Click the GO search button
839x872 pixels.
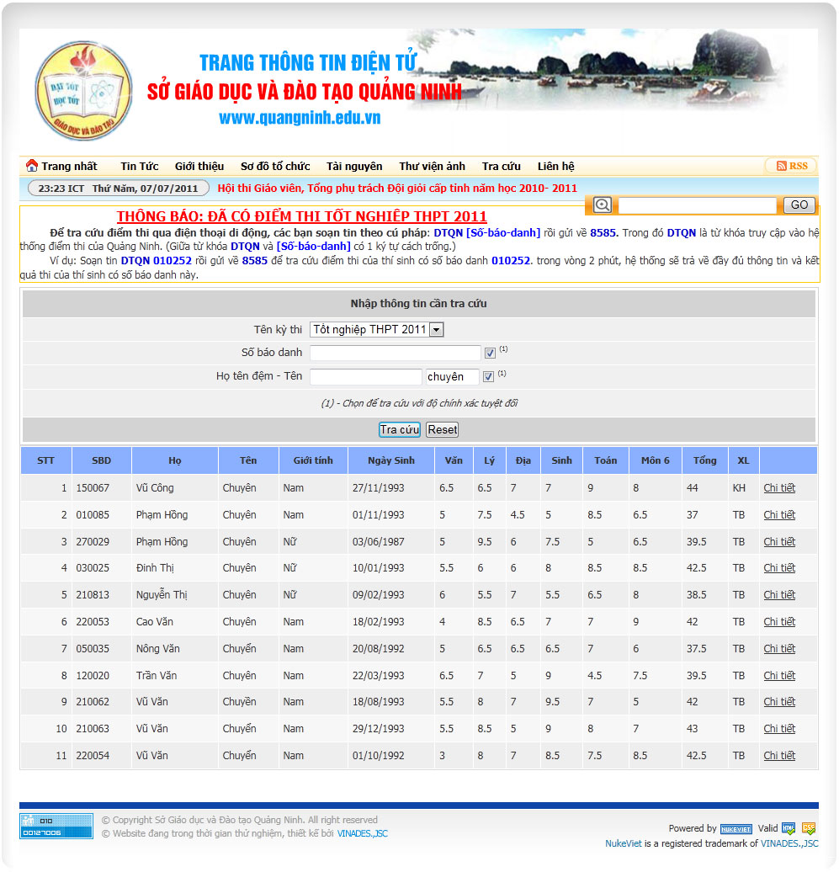799,205
